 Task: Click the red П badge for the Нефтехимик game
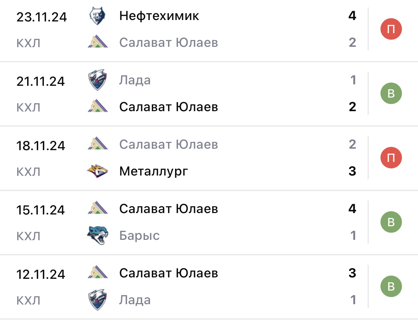[392, 29]
